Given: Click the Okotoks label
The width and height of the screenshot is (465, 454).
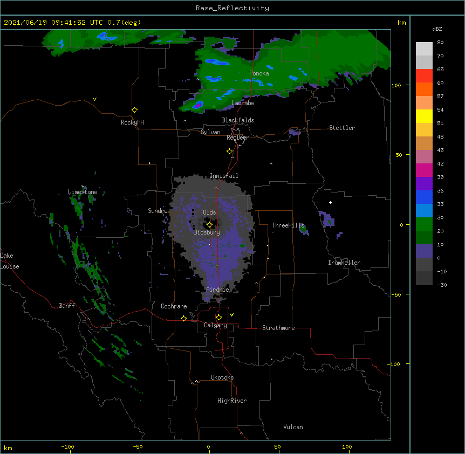Looking at the screenshot, I should pos(222,377).
